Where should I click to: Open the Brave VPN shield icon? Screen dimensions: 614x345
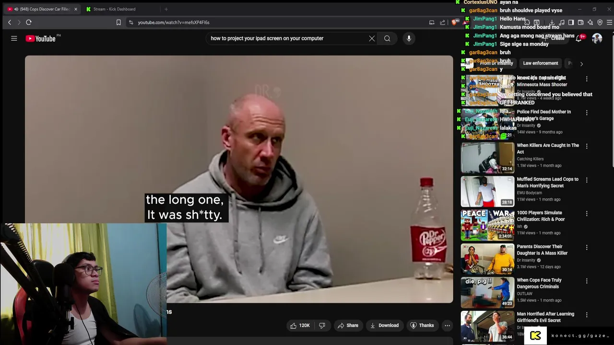point(600,22)
